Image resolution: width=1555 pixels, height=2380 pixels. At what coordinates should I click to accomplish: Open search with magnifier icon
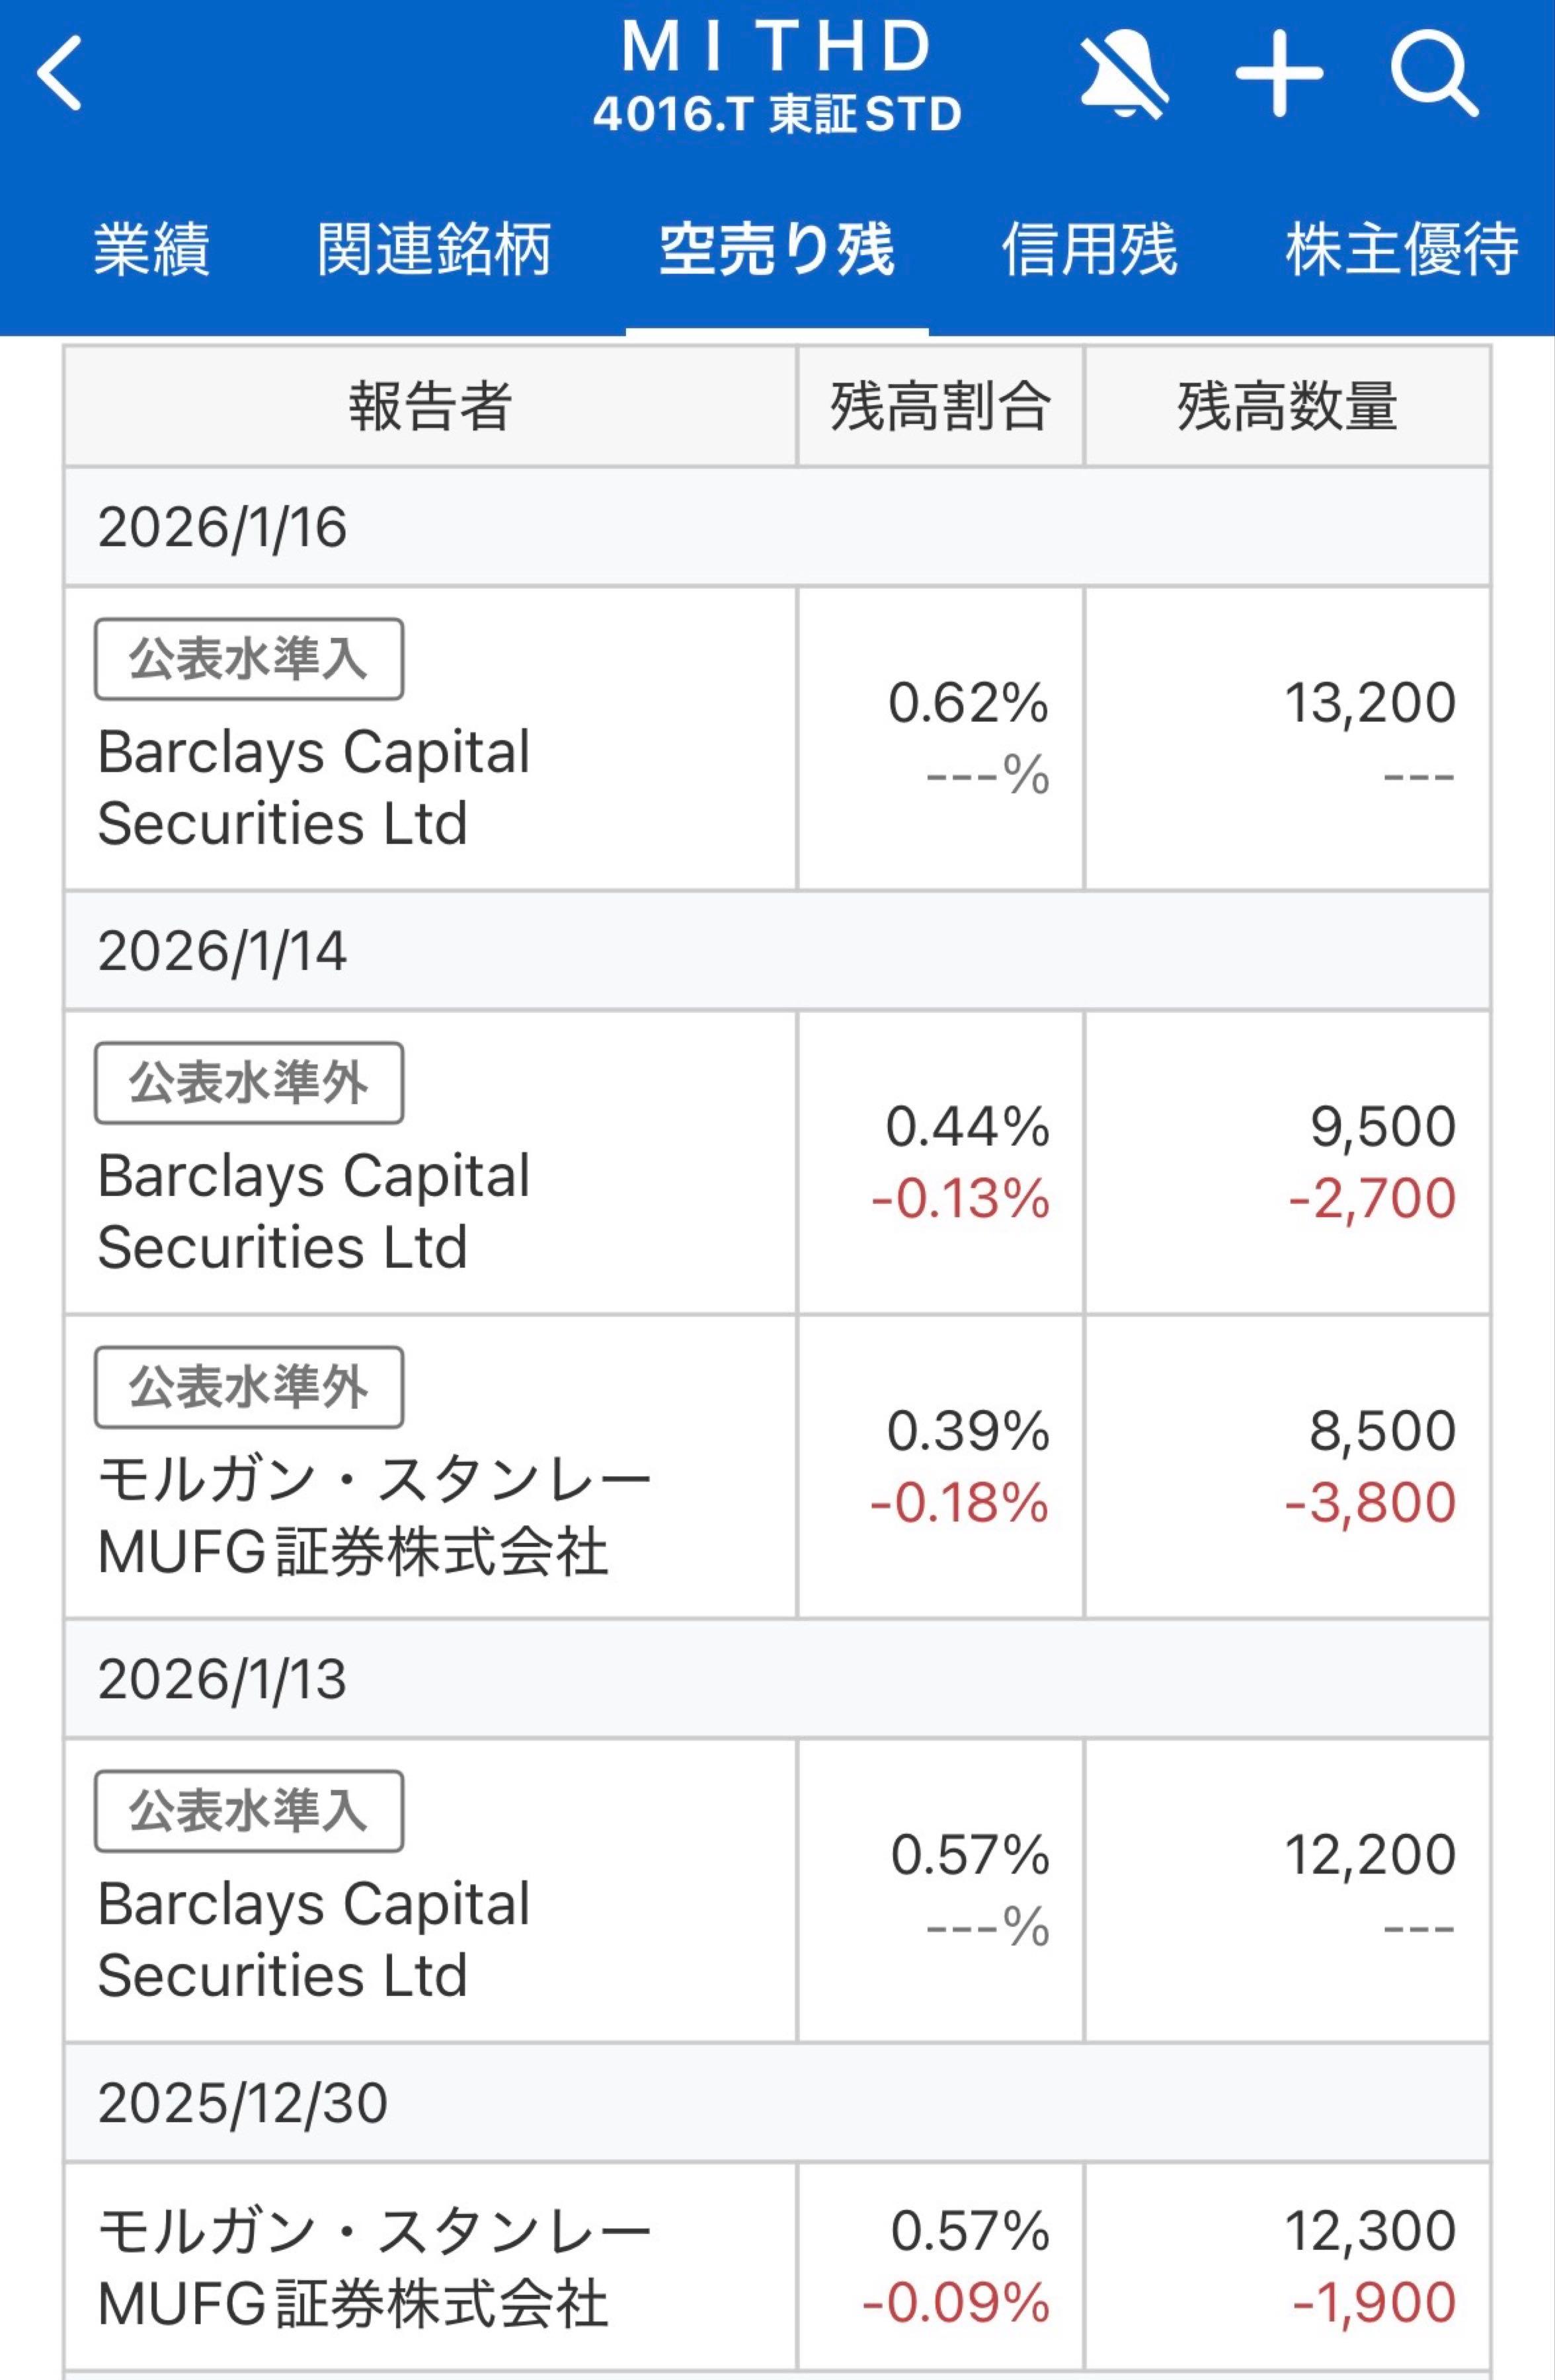click(1433, 74)
